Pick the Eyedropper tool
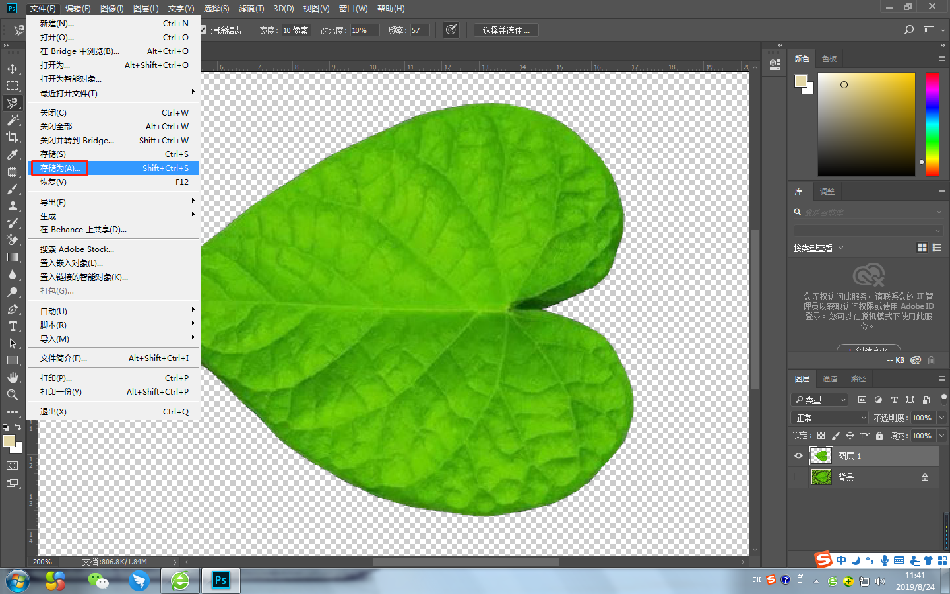 click(x=13, y=154)
